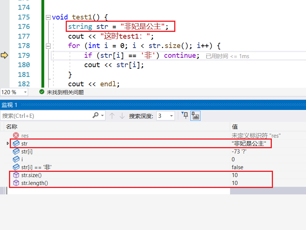306x230 pixels.
Task: Click the 监视 1 panel title
Action: (x=9, y=105)
